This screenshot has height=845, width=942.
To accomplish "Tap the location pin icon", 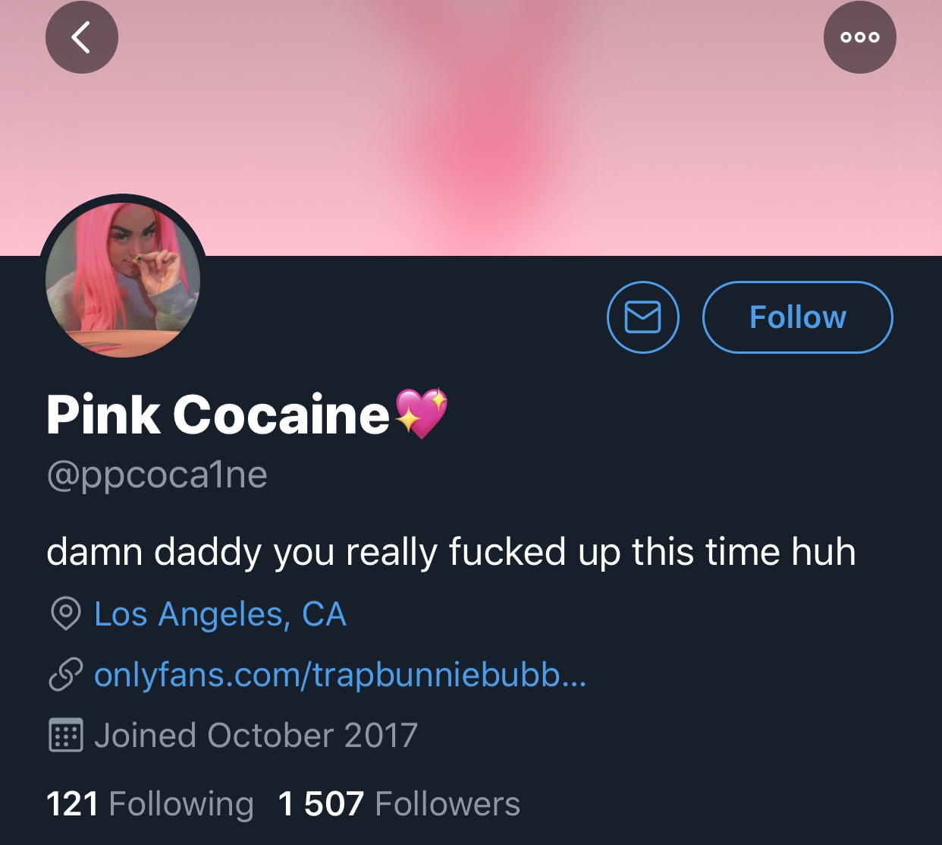I will tap(66, 613).
